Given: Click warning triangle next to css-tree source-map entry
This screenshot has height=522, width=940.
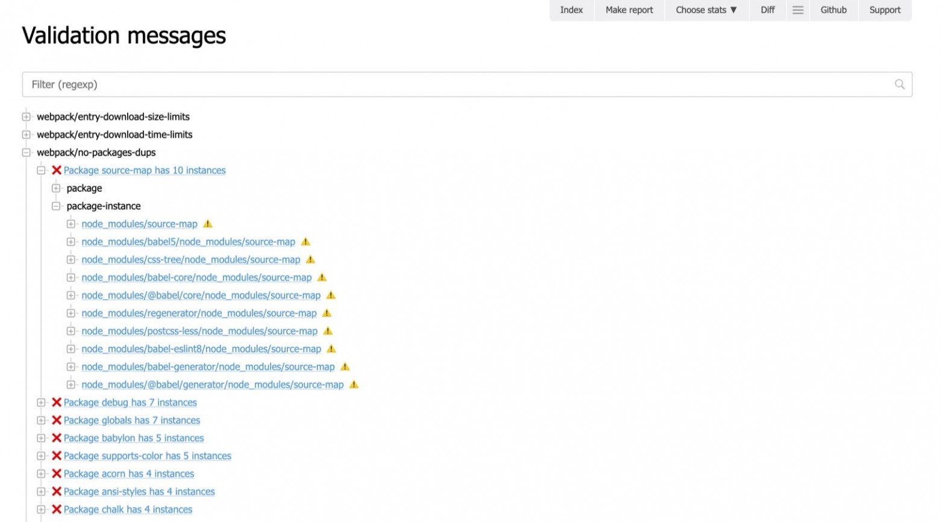Looking at the screenshot, I should coord(310,259).
